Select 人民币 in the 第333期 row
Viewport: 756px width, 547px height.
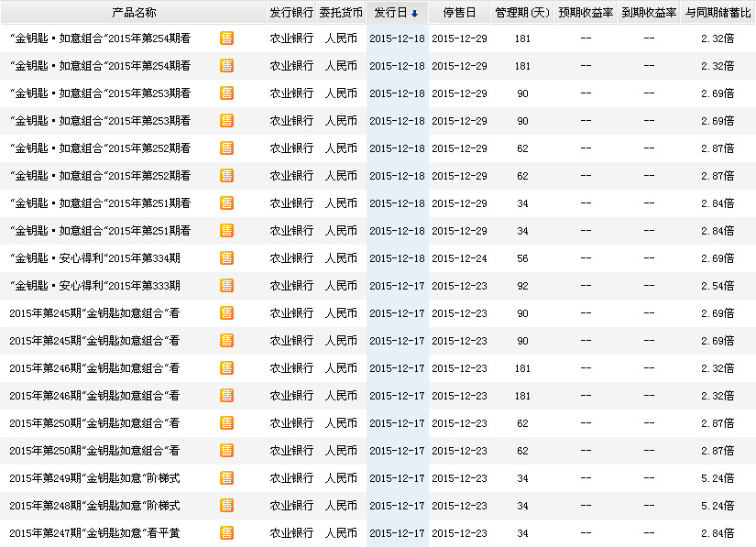(341, 286)
